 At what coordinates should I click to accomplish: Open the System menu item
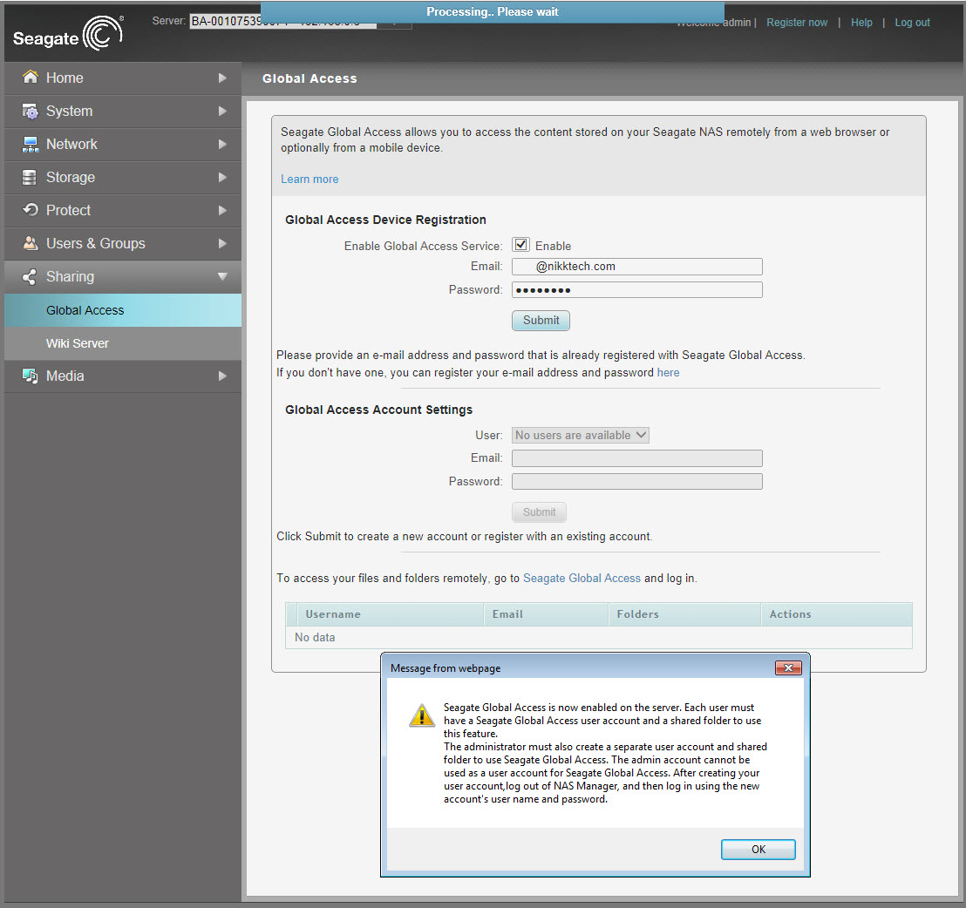[x=123, y=111]
